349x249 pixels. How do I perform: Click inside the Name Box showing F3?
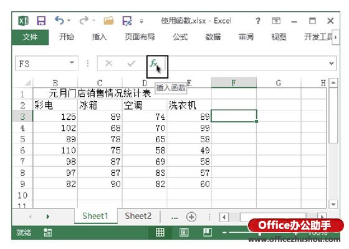click(x=41, y=64)
